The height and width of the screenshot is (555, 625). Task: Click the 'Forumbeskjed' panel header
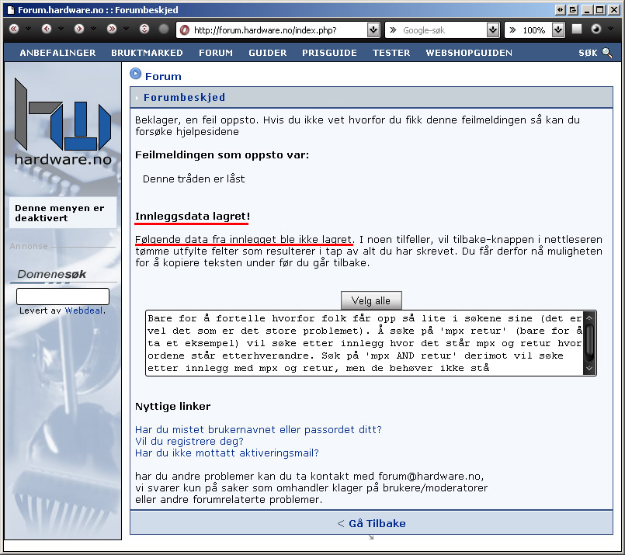coord(371,97)
